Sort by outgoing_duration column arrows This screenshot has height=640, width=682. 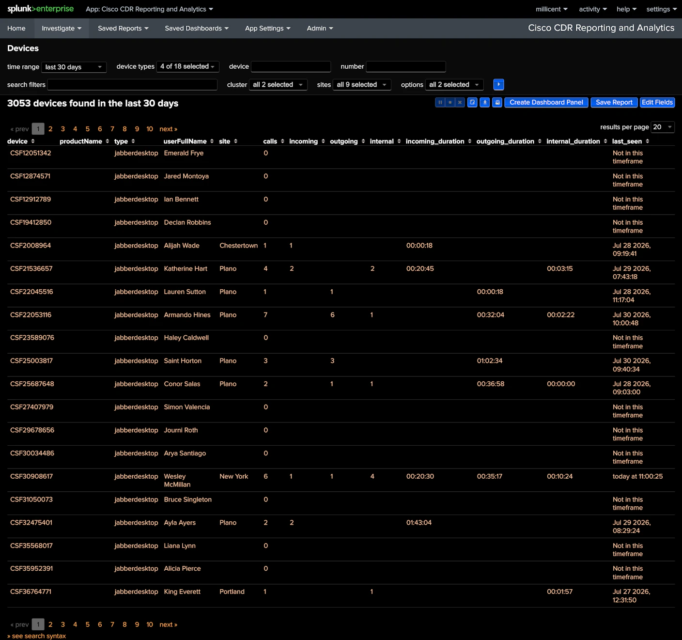(x=540, y=141)
